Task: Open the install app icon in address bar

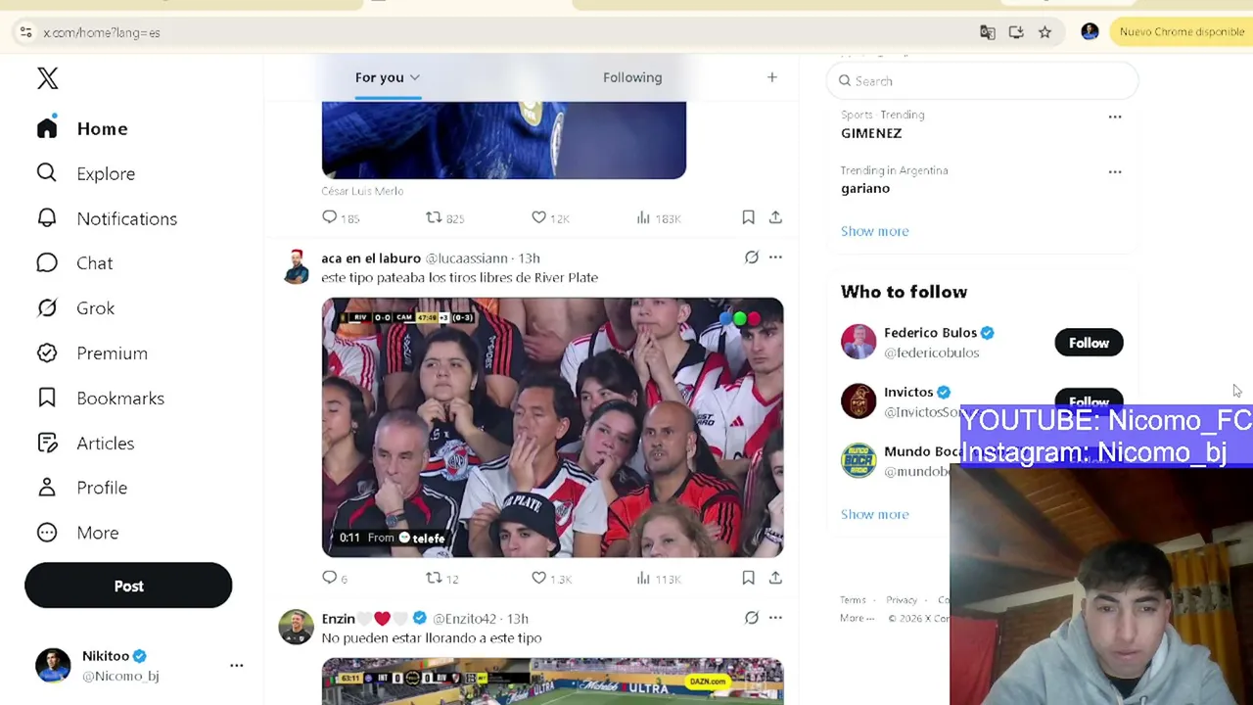Action: (1016, 32)
